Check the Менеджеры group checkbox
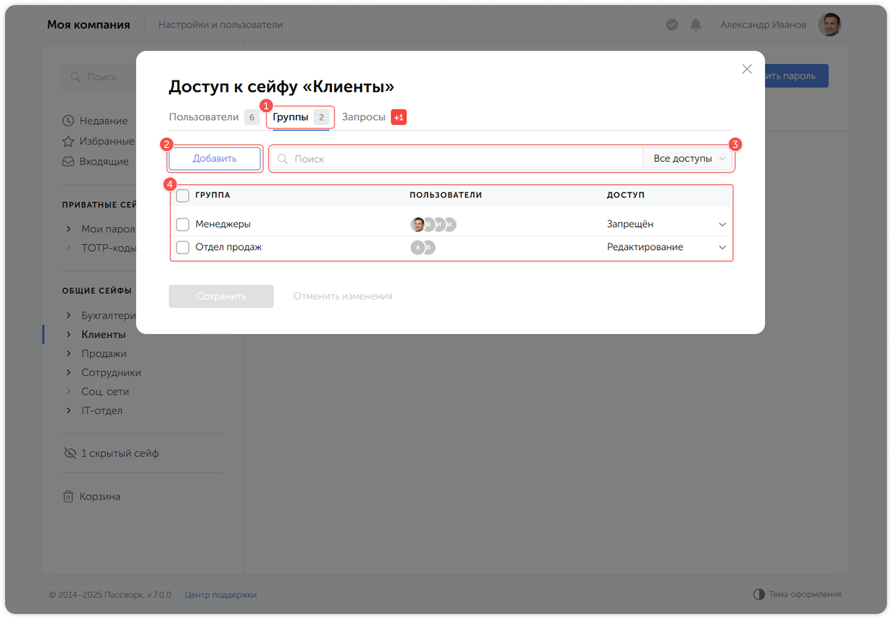892x619 pixels. 183,224
